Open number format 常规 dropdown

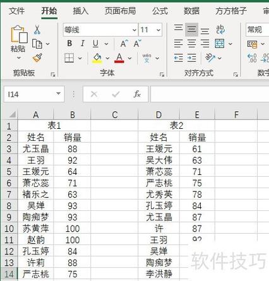tap(257, 30)
